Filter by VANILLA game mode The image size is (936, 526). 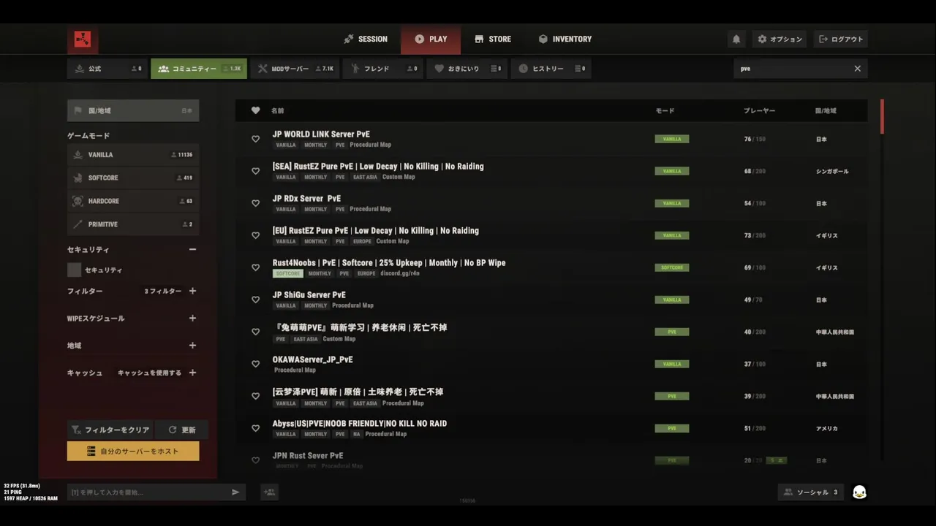(x=133, y=155)
